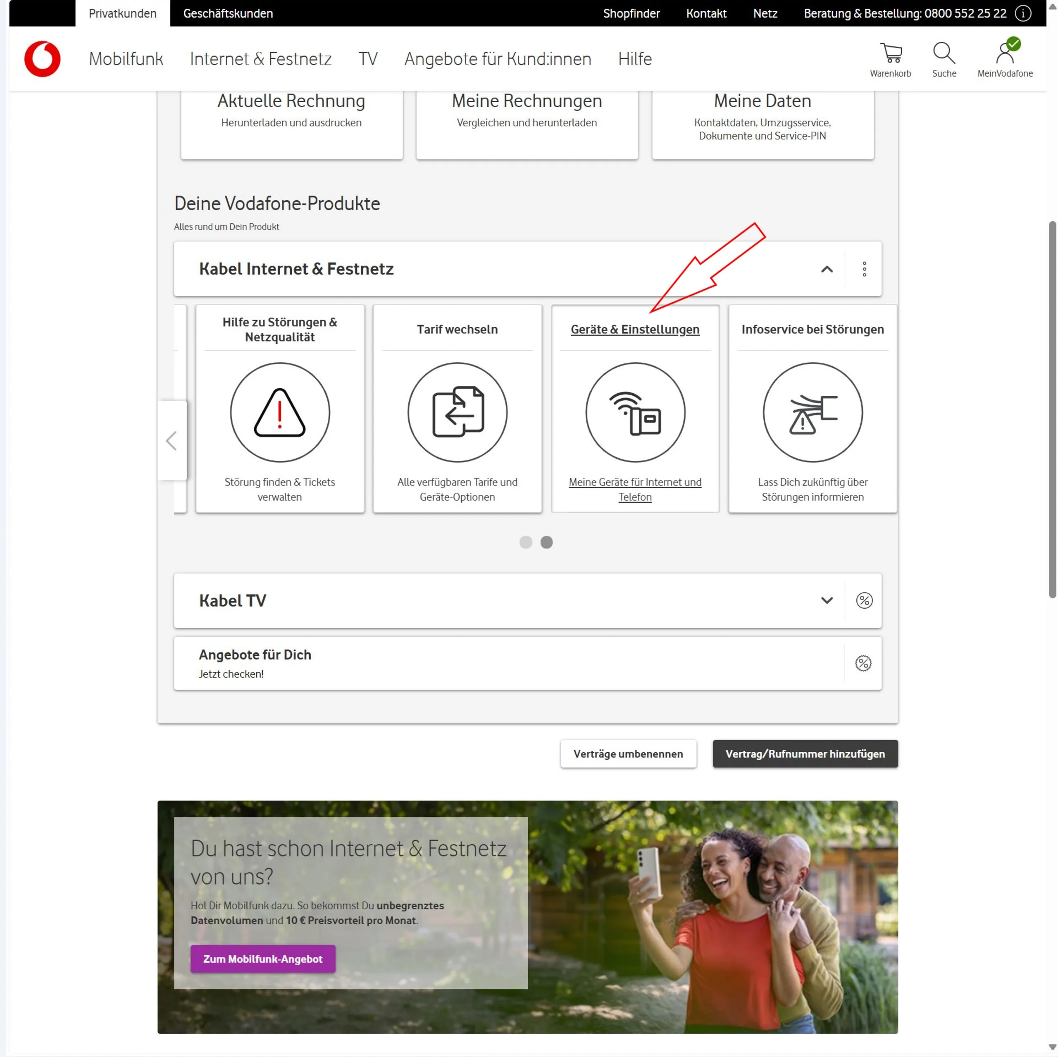1058x1057 pixels.
Task: Switch to the Geschäftskunden tab
Action: tap(228, 13)
